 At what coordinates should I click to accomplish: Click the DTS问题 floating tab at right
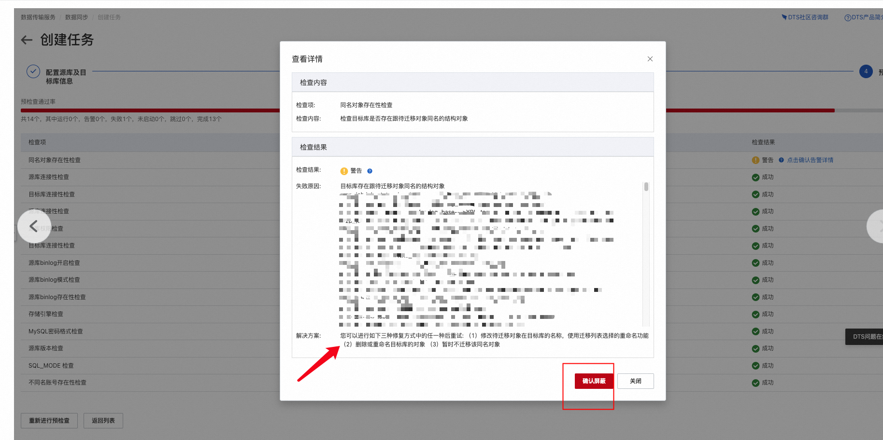pyautogui.click(x=864, y=337)
